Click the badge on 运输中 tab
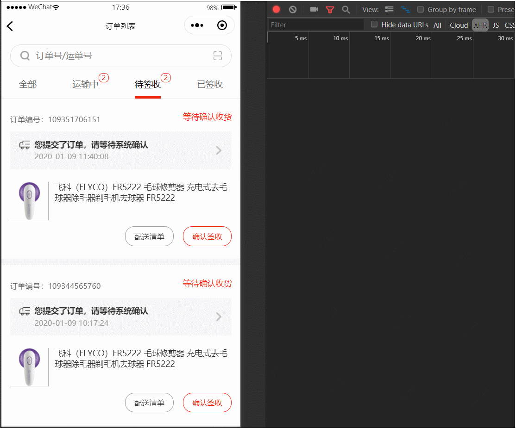The width and height of the screenshot is (516, 428). point(104,78)
